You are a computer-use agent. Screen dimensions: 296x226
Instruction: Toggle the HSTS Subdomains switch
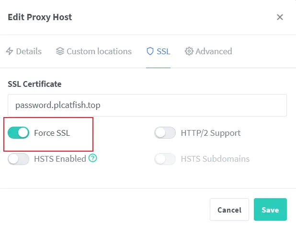tap(165, 159)
